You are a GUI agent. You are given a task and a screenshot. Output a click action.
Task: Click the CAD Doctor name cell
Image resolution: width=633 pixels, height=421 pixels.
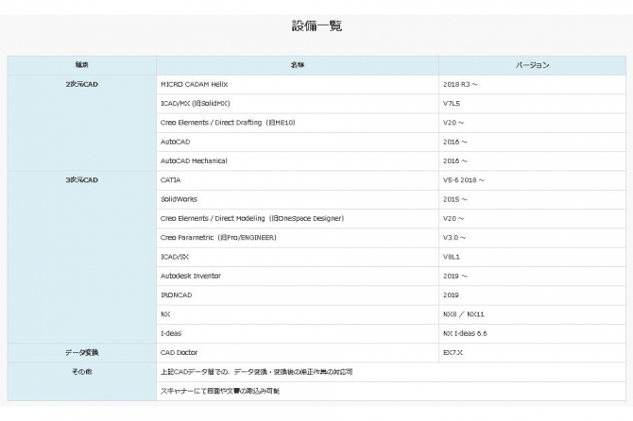click(x=298, y=353)
